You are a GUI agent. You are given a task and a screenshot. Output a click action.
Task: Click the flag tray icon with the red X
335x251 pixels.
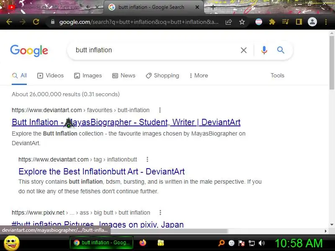(242, 243)
